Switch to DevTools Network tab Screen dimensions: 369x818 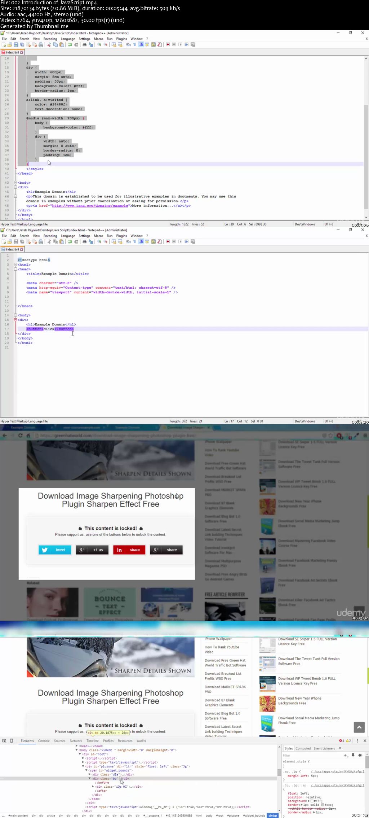76,741
